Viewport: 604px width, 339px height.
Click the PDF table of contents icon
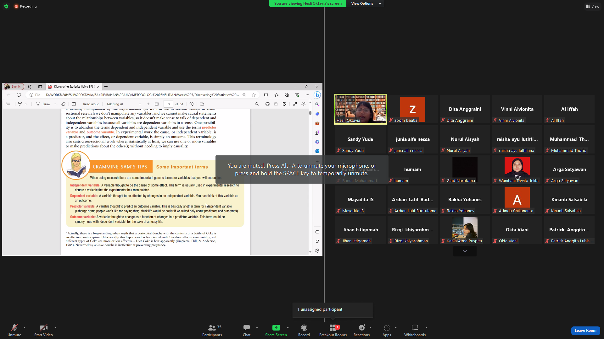8,104
